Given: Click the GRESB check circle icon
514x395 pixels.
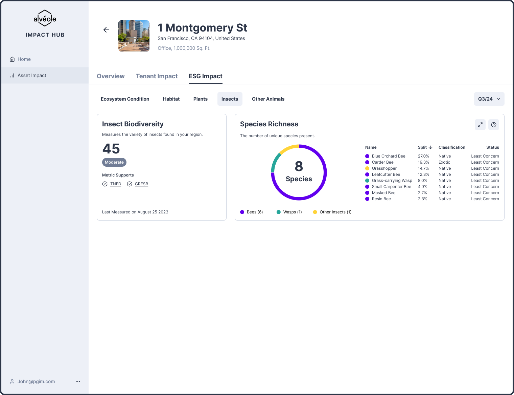Looking at the screenshot, I should coord(130,184).
